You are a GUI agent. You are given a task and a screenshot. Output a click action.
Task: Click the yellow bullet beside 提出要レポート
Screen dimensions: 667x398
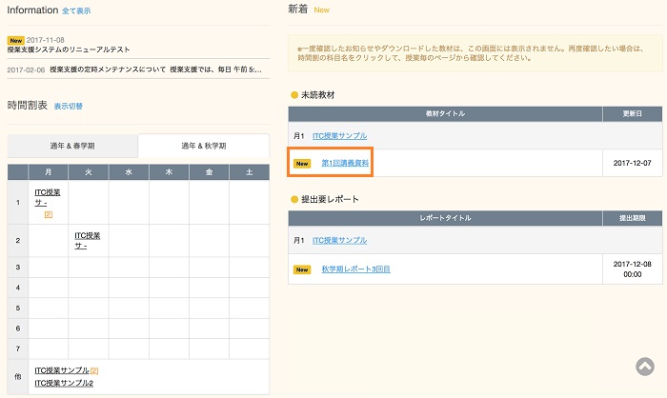pos(294,199)
